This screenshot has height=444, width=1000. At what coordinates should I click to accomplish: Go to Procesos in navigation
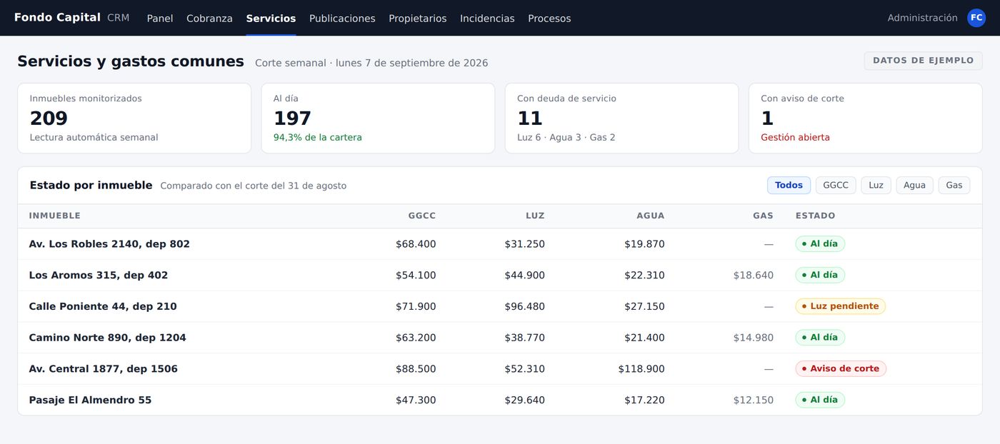point(549,19)
